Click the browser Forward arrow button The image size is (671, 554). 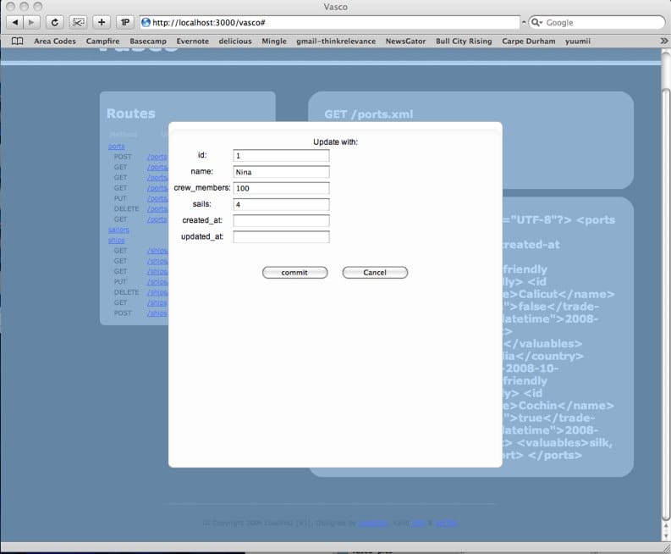click(32, 22)
